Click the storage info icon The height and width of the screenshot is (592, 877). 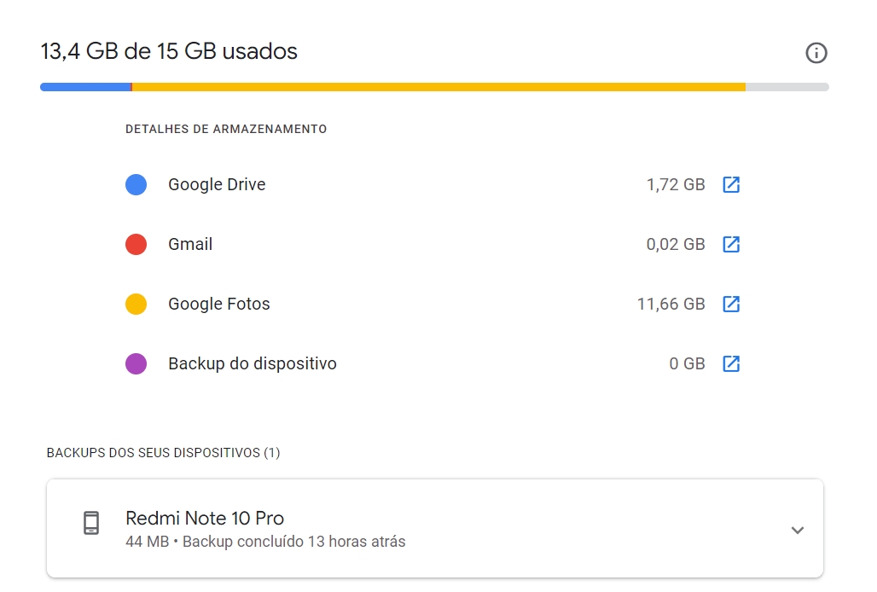816,53
